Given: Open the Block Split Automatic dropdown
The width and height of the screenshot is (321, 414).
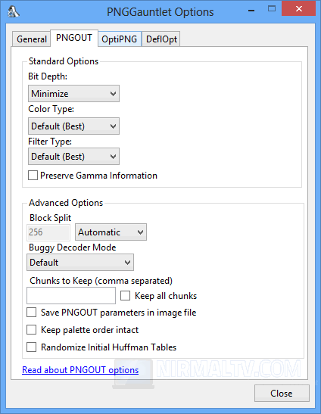Looking at the screenshot, I should click(x=111, y=232).
